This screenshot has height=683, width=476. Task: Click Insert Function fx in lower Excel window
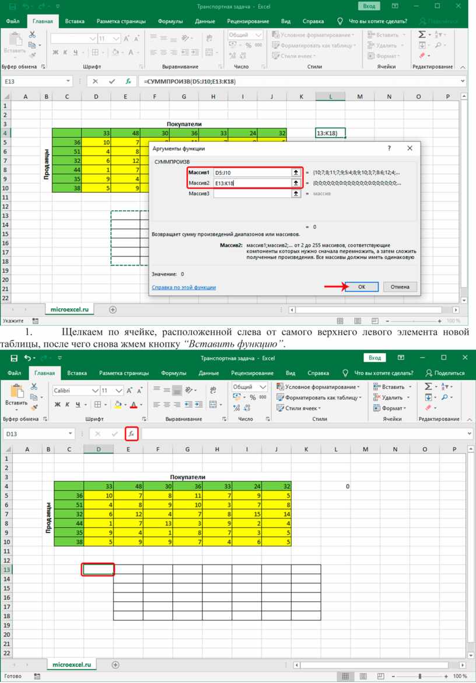[131, 434]
